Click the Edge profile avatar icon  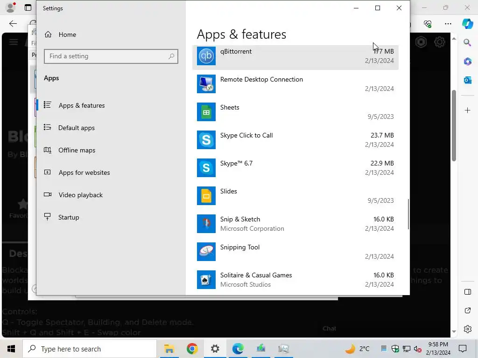point(11,7)
